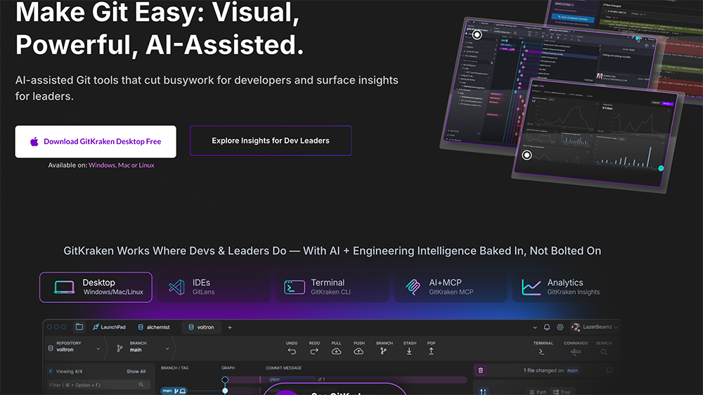Click the Redo arrow icon
Screen dimensions: 703x395
click(x=314, y=351)
